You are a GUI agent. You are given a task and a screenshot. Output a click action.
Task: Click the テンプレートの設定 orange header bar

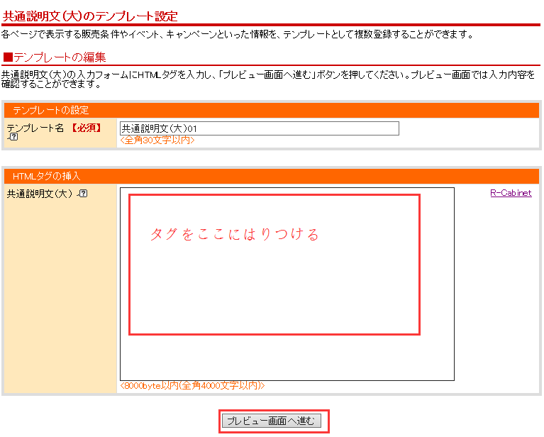(x=272, y=110)
